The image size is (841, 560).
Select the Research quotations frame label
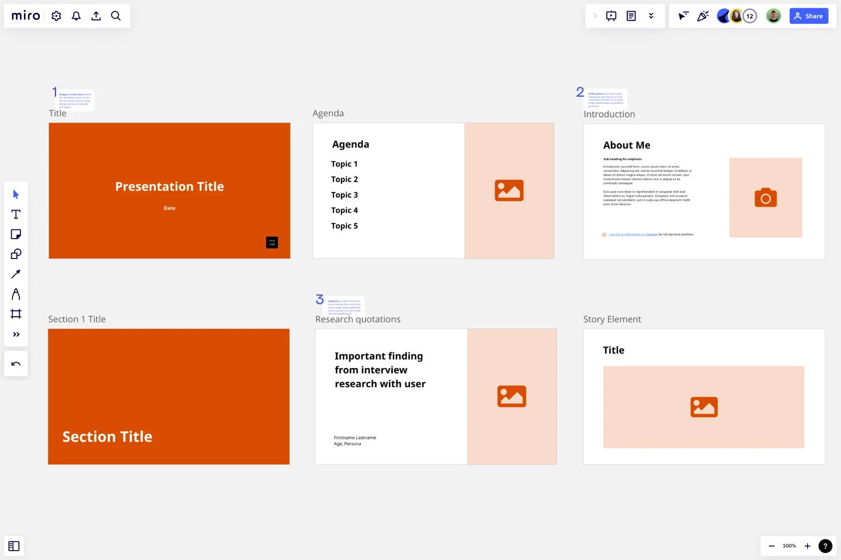pyautogui.click(x=358, y=319)
